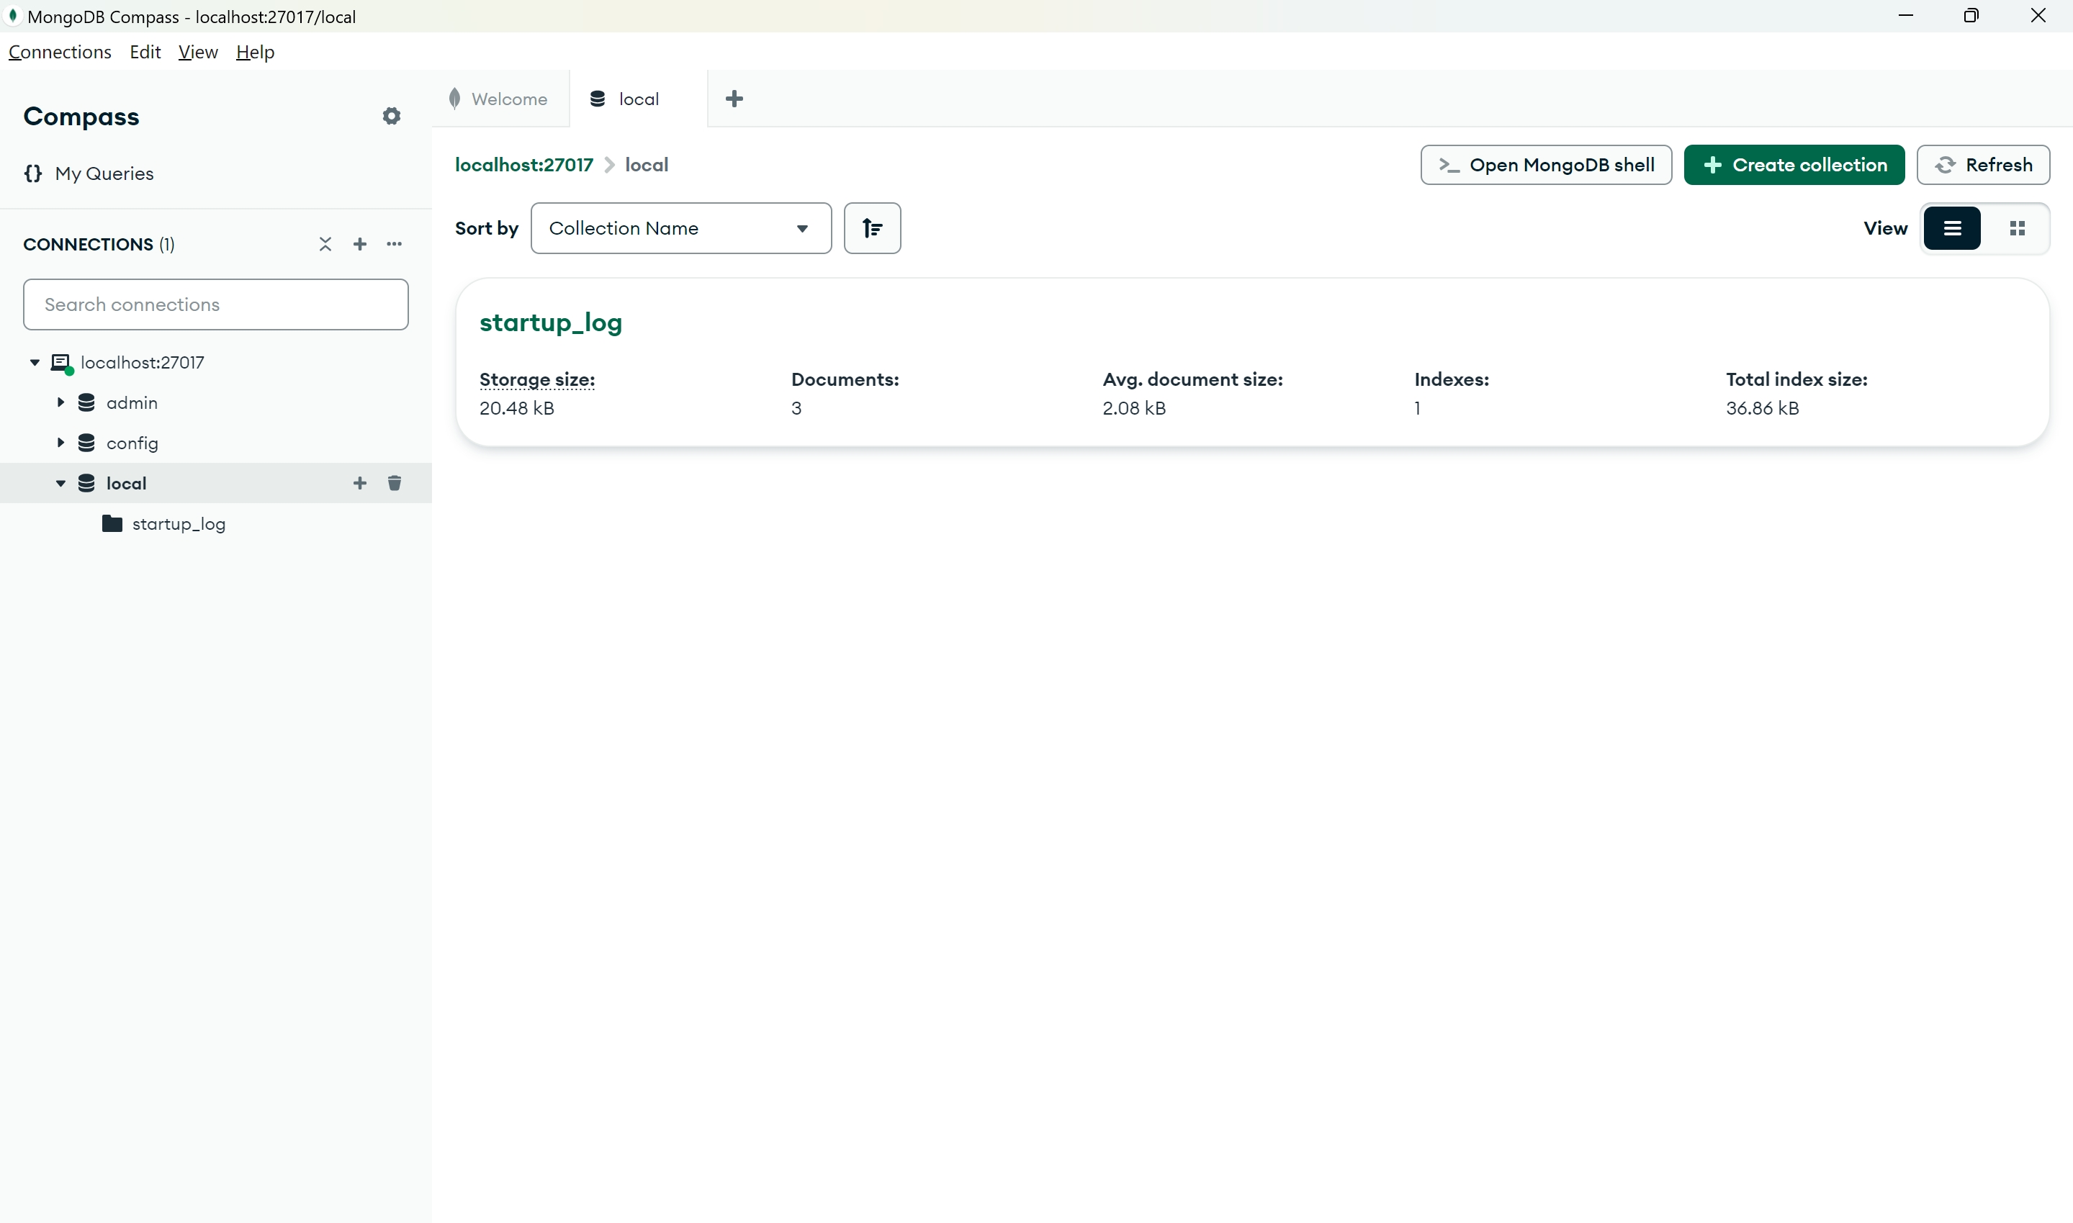Open Connections menu
This screenshot has height=1223, width=2073.
[x=59, y=52]
